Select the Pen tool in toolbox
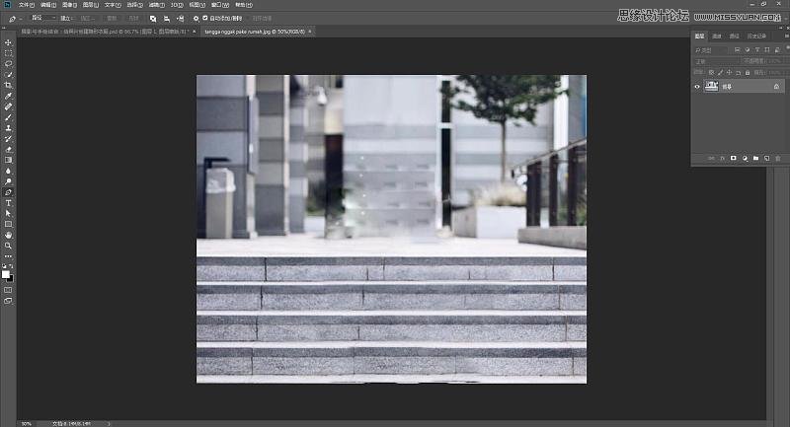Viewport: 790px width, 427px height. click(8, 192)
